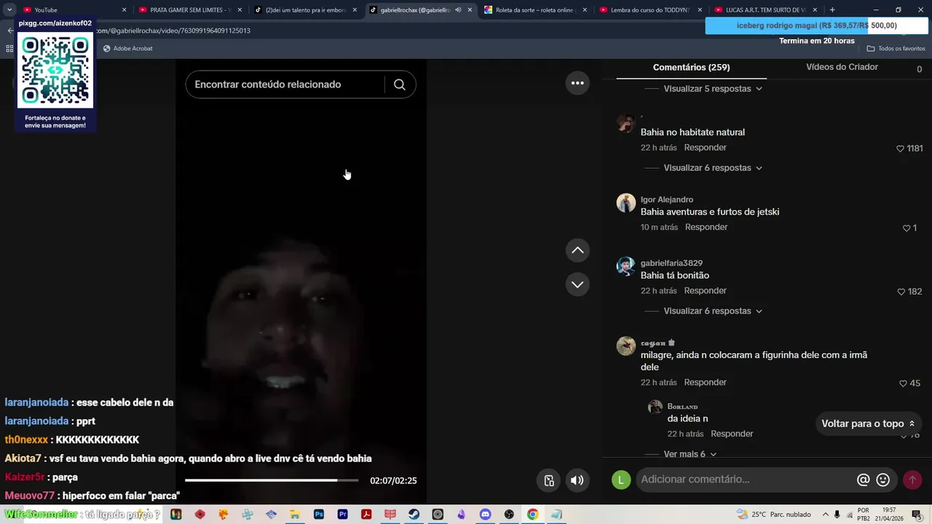Click the red post comment arrow button

point(912,480)
